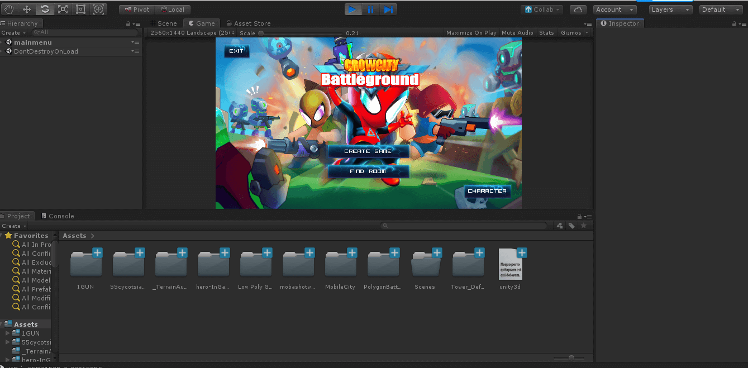
Task: Expand the 1GUN folder in tree
Action: pyautogui.click(x=8, y=333)
